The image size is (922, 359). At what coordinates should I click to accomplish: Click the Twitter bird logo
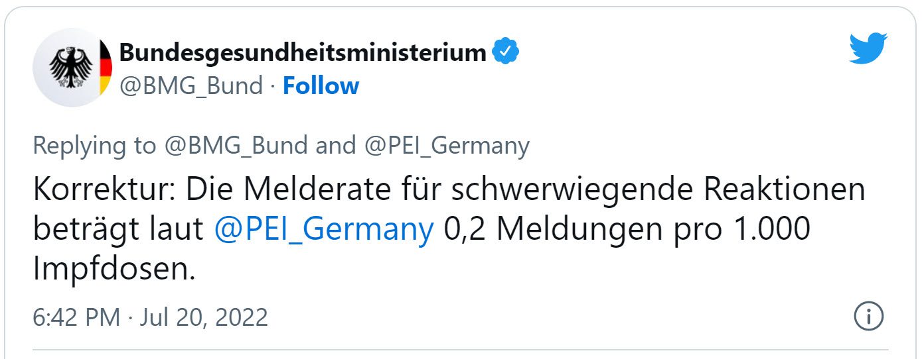point(868,48)
